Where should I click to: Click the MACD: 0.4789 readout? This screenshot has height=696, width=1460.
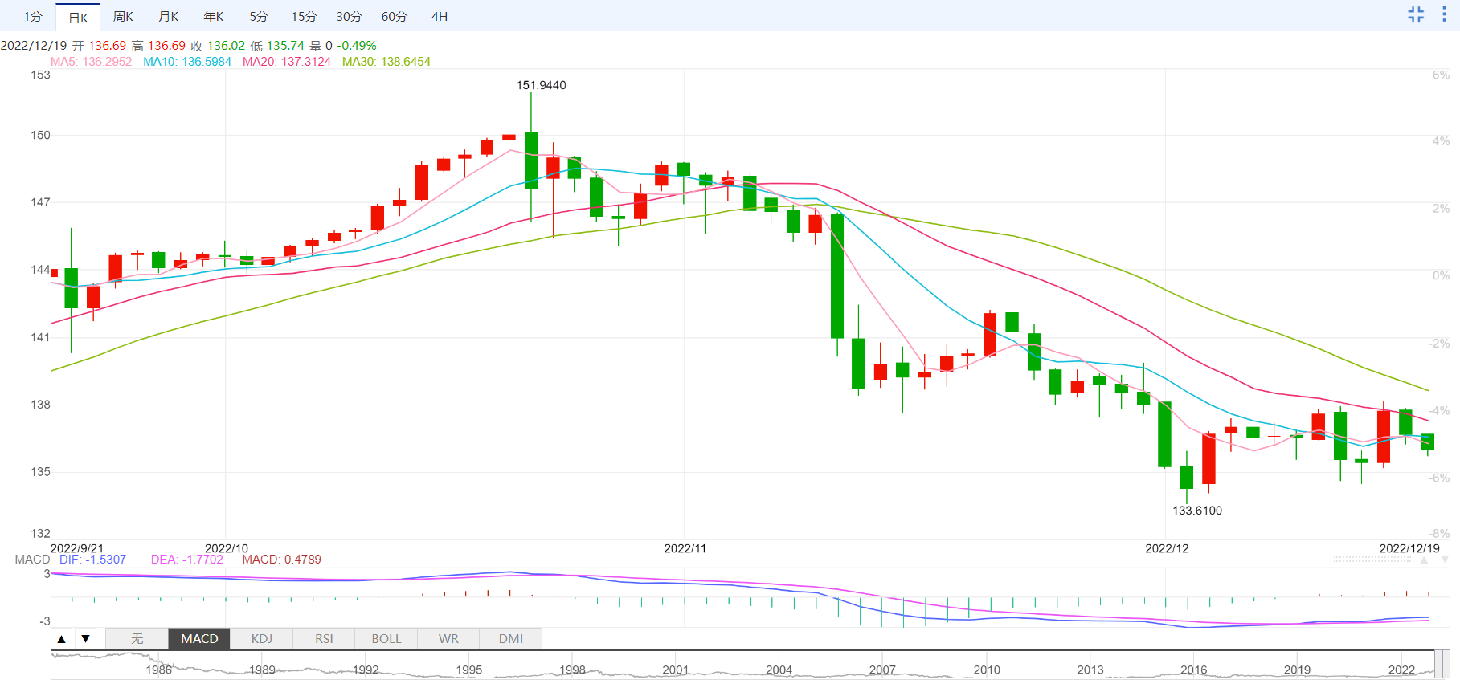point(282,560)
